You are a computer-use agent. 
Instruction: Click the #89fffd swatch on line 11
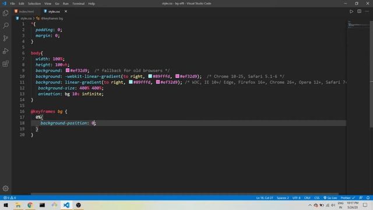point(131,82)
